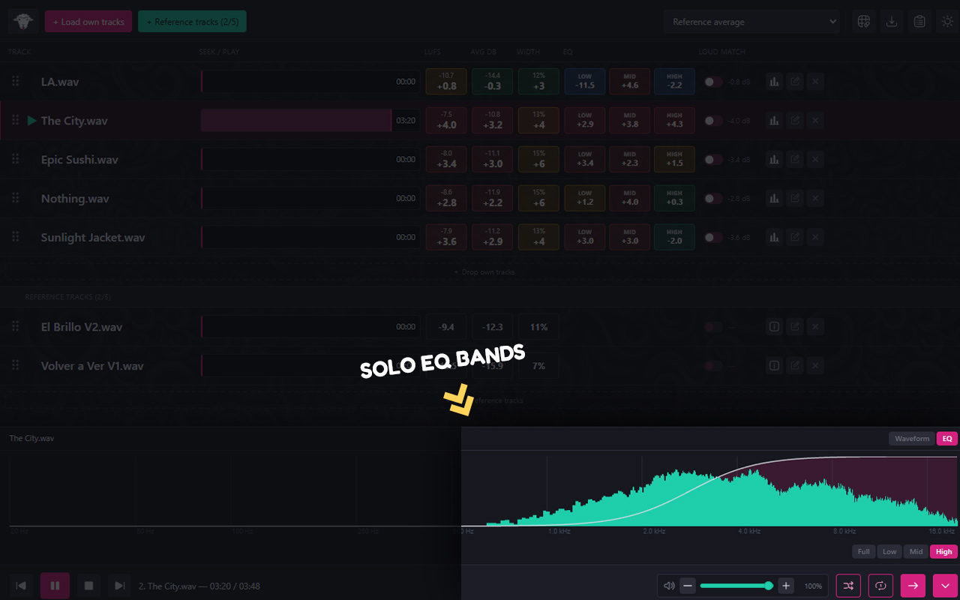Open bar chart analysis for The City.wav
Image resolution: width=960 pixels, height=600 pixels.
(774, 121)
